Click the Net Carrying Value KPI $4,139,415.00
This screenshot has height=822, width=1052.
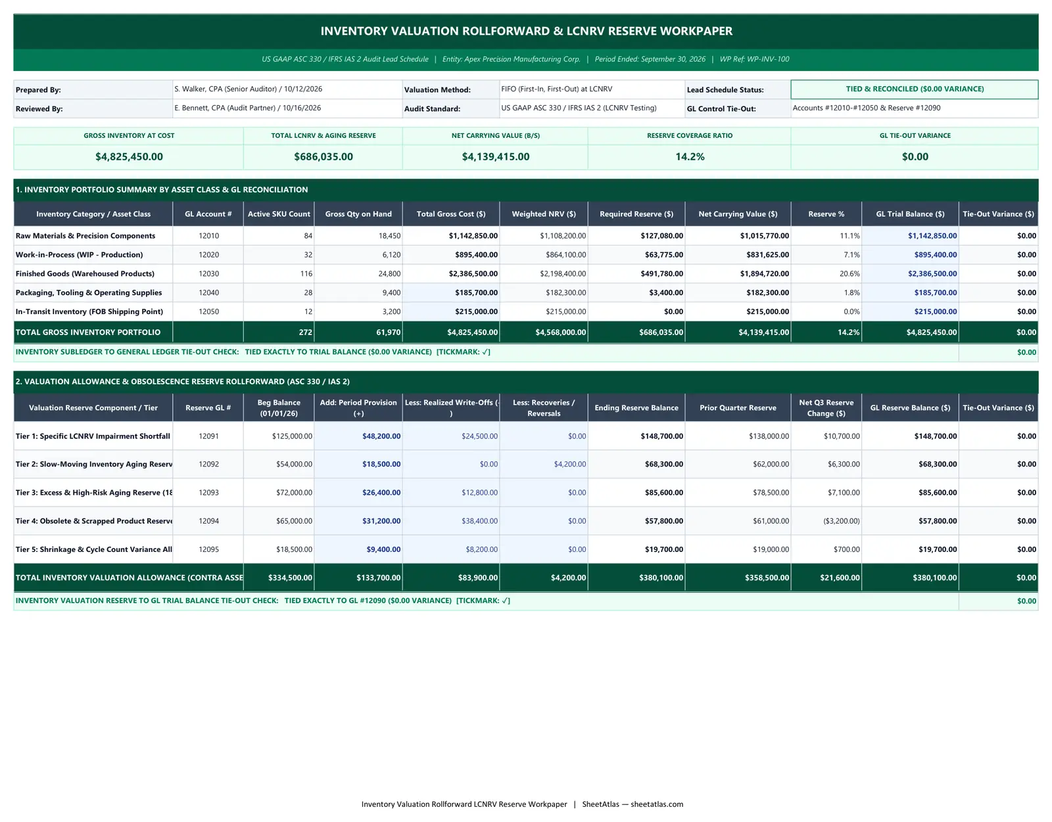coord(495,157)
